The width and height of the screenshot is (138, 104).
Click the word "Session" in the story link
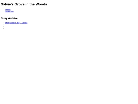pyautogui.click(x=13, y=23)
